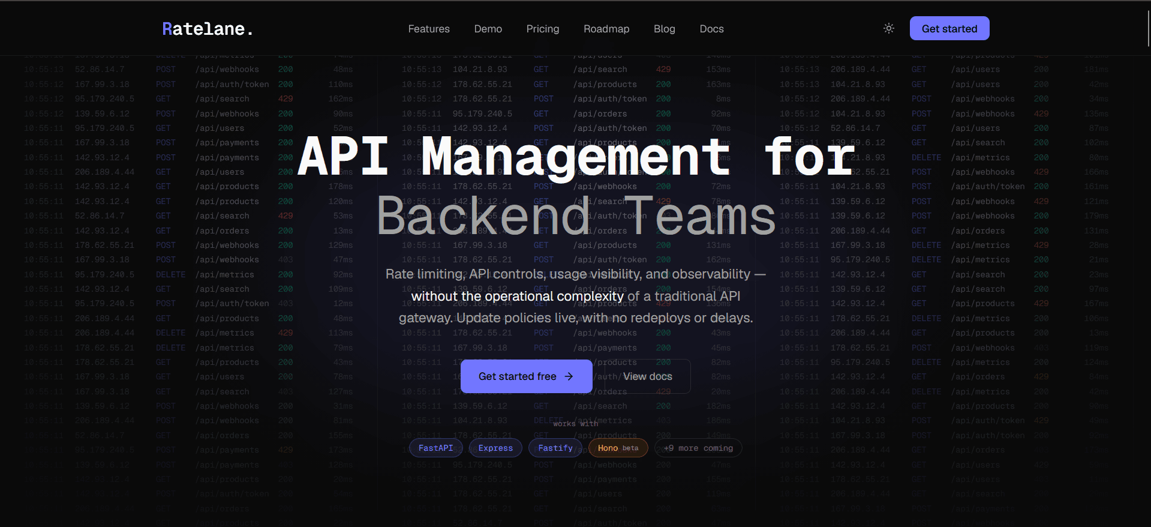Viewport: 1151px width, 527px height.
Task: Click the API Management for heading
Action: click(x=576, y=156)
